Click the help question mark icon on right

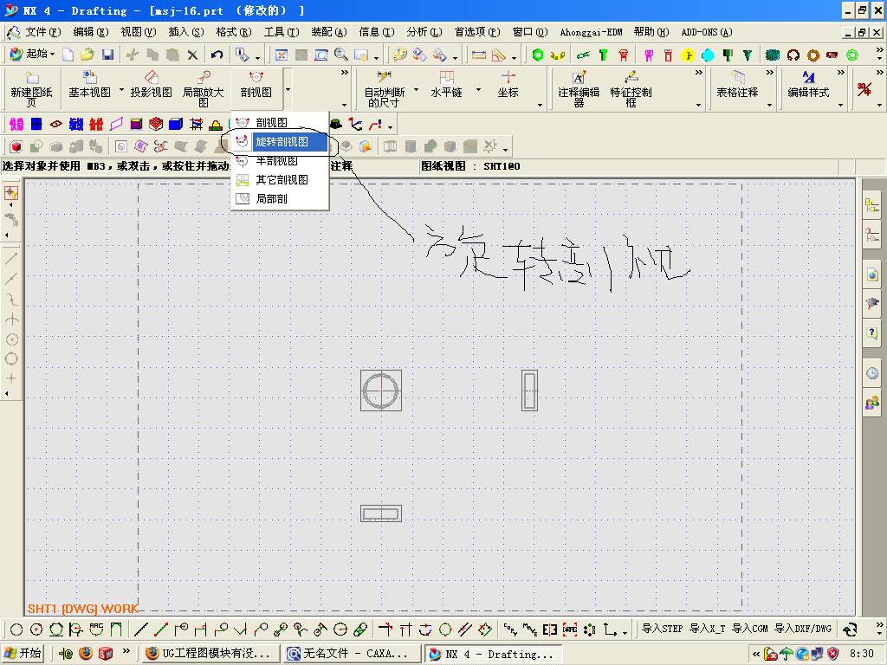tap(872, 332)
